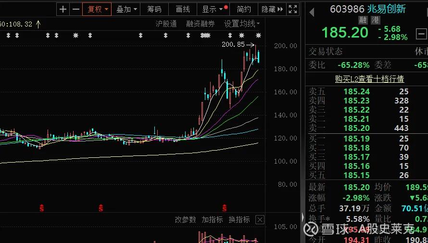Click the 200.85 high price label
The height and width of the screenshot is (243, 428).
[233, 44]
